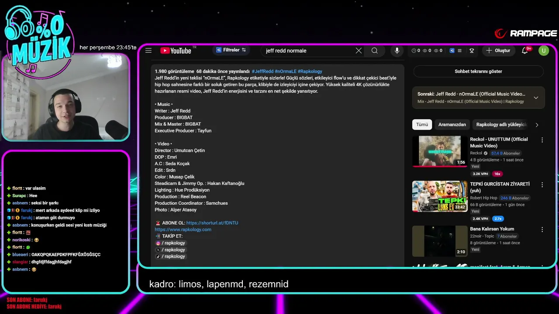Screen dimensions: 559x314
Task: Open the Oluştur create button
Action: coord(498,51)
